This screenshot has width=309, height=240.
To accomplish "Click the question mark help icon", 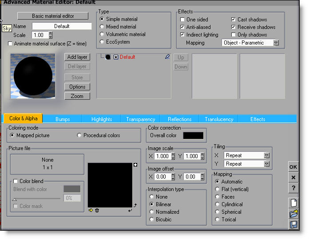I will click(x=293, y=188).
